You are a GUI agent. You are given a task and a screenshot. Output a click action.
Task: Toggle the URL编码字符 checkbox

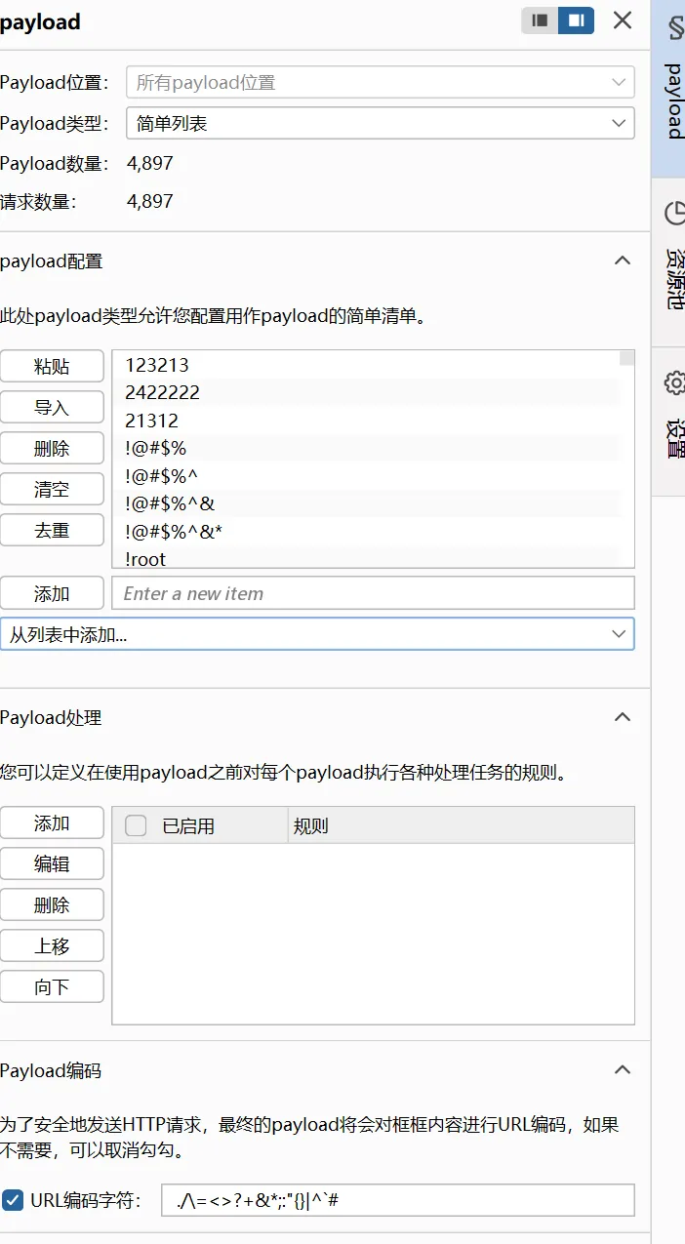[x=13, y=1200]
